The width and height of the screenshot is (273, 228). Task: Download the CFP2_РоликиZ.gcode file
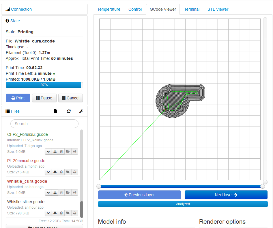pyautogui.click(x=55, y=151)
